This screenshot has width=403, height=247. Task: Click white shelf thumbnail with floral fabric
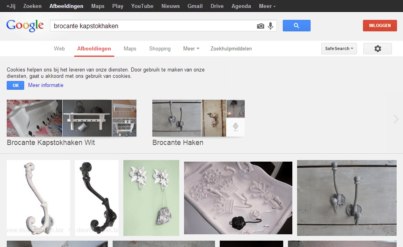[x=35, y=118]
